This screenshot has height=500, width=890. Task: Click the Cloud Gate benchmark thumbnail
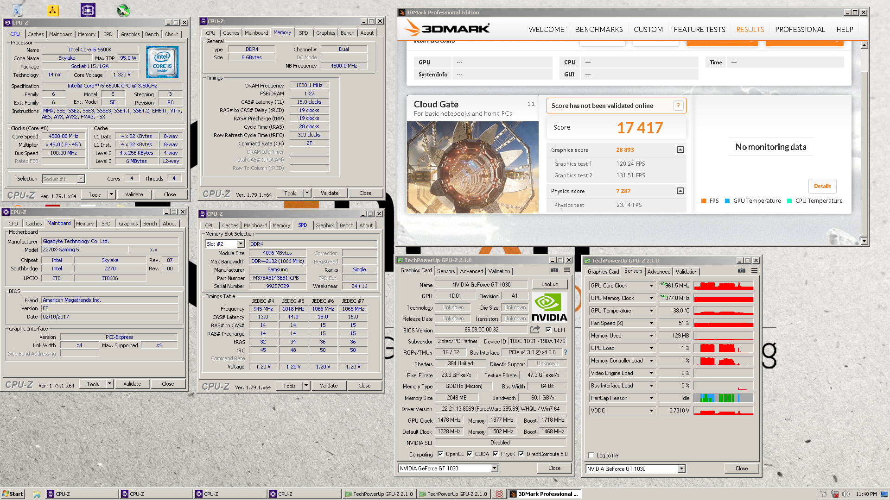coord(473,167)
